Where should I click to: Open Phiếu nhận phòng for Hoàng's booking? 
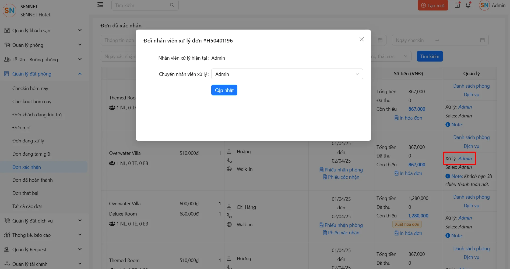click(x=341, y=170)
